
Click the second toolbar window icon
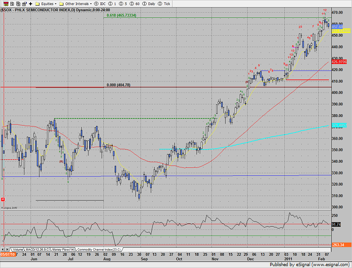click(11, 3)
